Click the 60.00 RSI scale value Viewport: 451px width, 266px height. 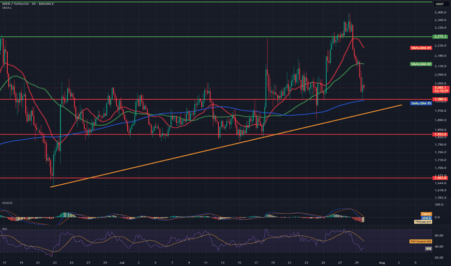(439, 235)
